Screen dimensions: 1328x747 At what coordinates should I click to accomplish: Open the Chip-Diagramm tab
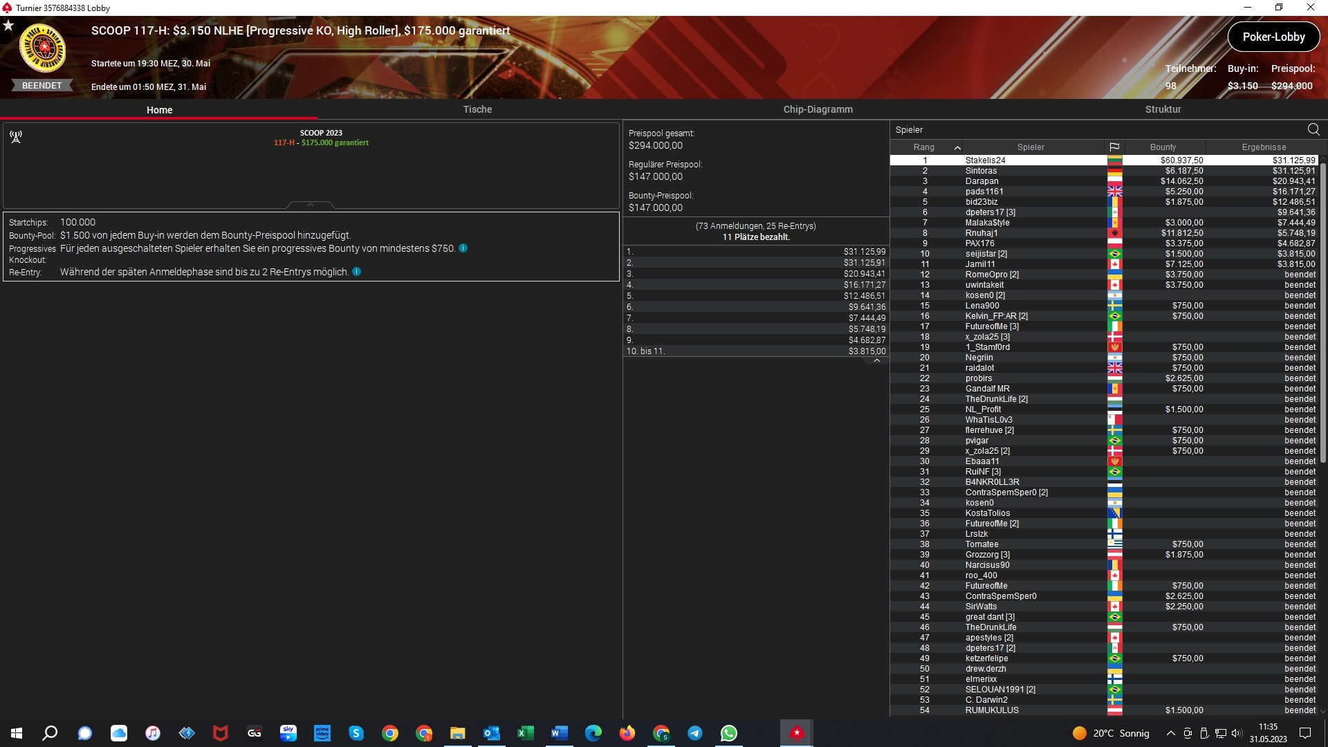coord(818,109)
